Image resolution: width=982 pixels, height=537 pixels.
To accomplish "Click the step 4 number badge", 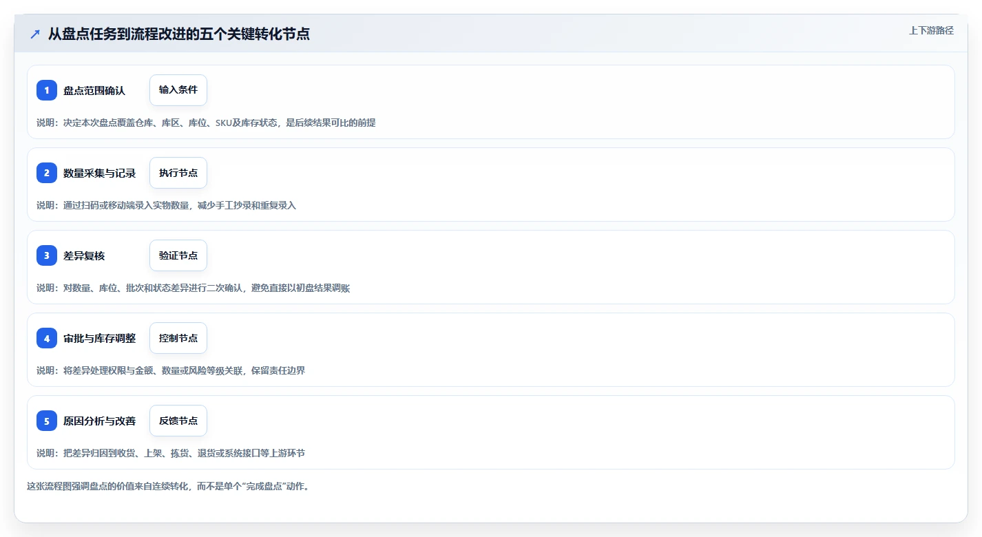I will [47, 338].
